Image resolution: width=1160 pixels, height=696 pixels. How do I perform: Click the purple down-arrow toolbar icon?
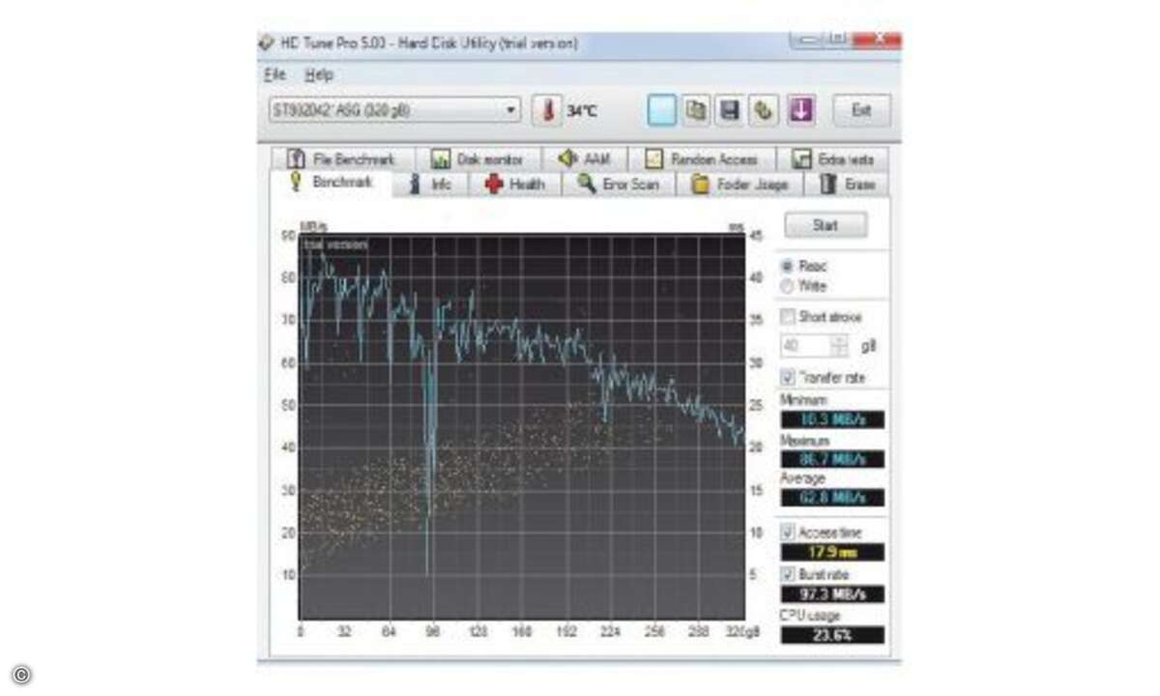coord(800,110)
